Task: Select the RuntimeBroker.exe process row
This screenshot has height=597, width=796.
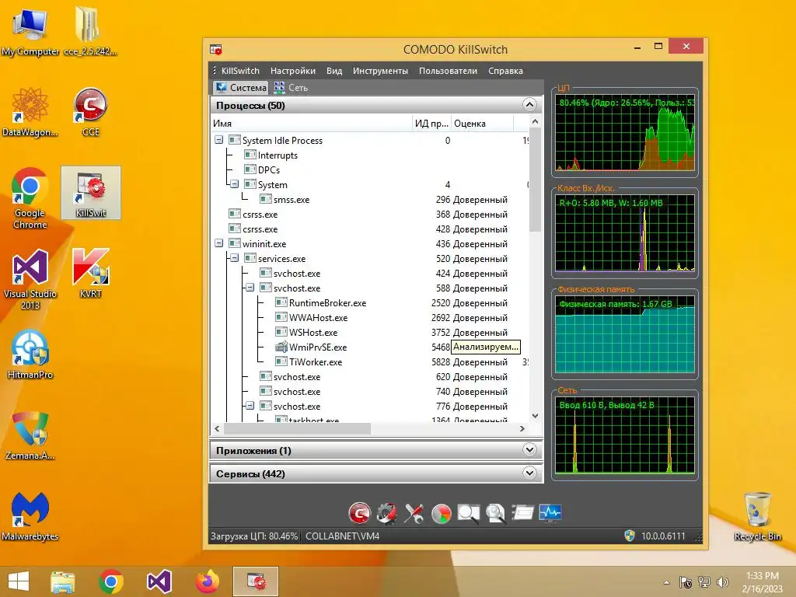Action: pyautogui.click(x=369, y=303)
